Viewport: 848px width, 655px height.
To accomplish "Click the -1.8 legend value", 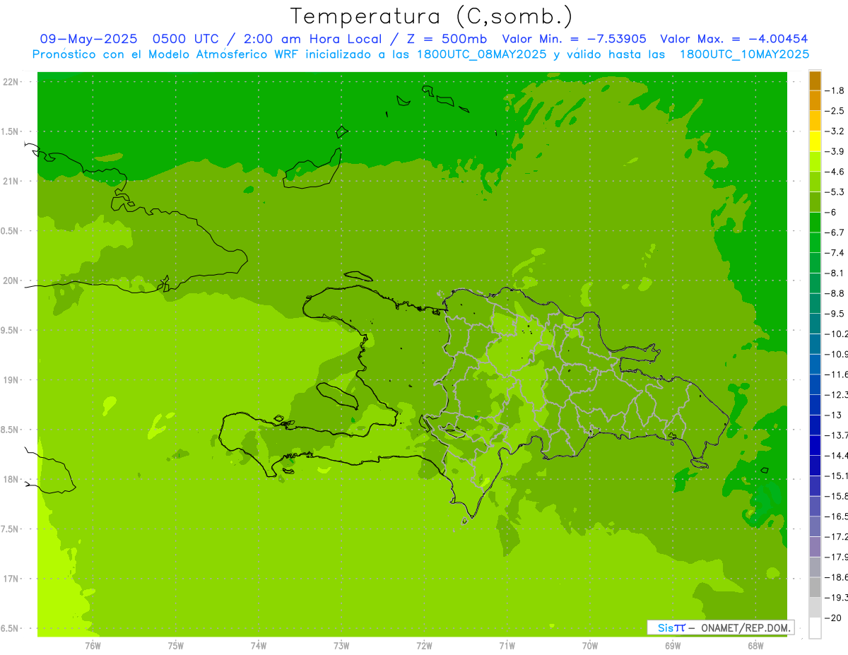I will click(835, 90).
